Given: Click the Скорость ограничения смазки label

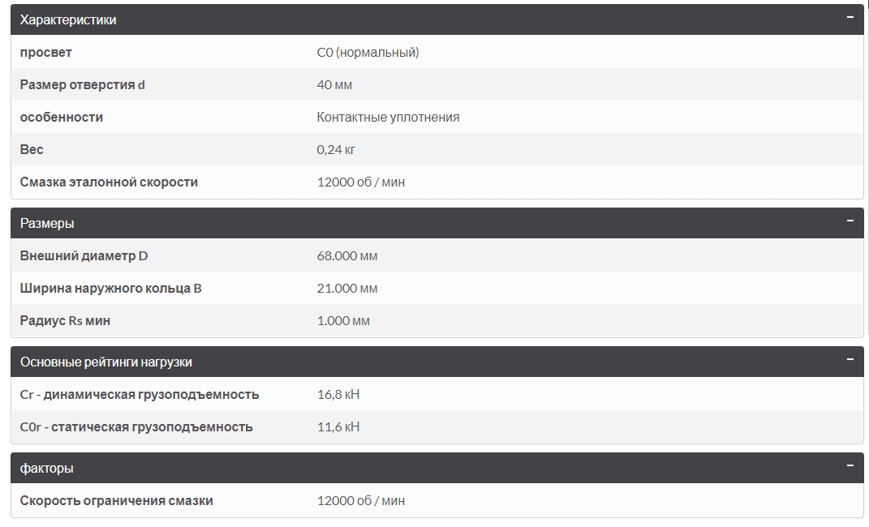Looking at the screenshot, I should click(117, 501).
